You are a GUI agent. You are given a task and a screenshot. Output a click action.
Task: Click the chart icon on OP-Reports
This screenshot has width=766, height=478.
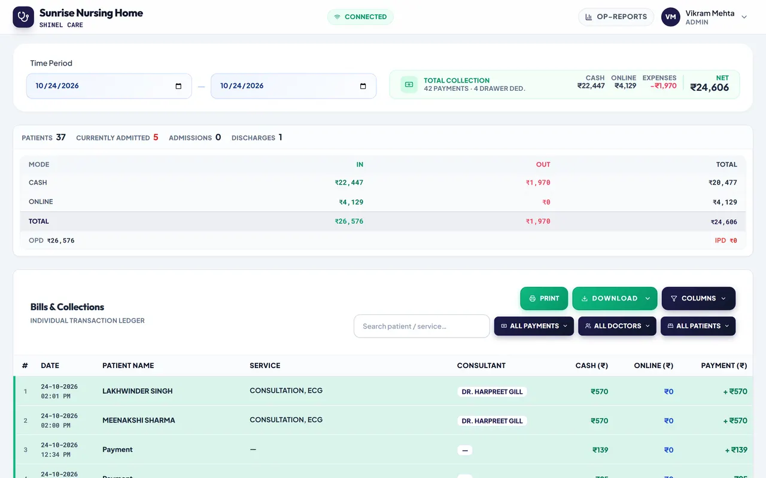click(589, 17)
